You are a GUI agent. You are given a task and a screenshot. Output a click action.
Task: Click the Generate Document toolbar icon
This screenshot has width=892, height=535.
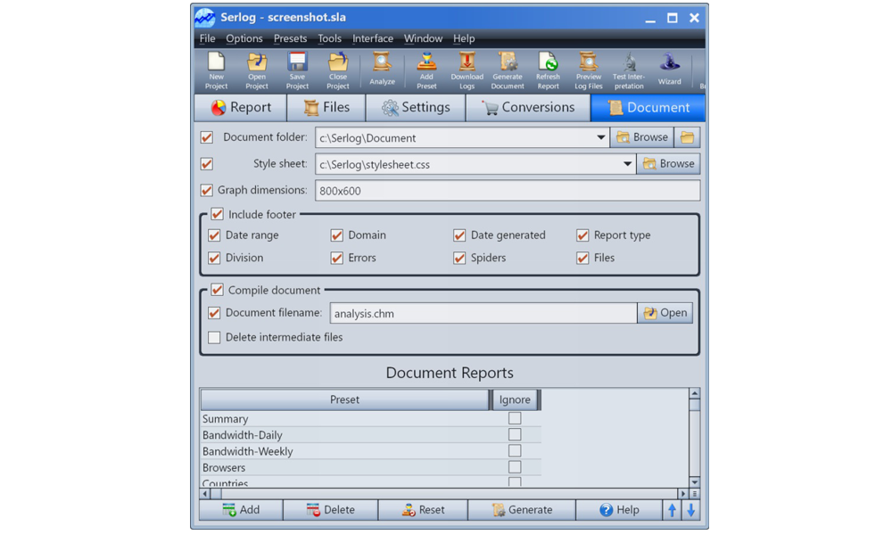click(x=508, y=70)
